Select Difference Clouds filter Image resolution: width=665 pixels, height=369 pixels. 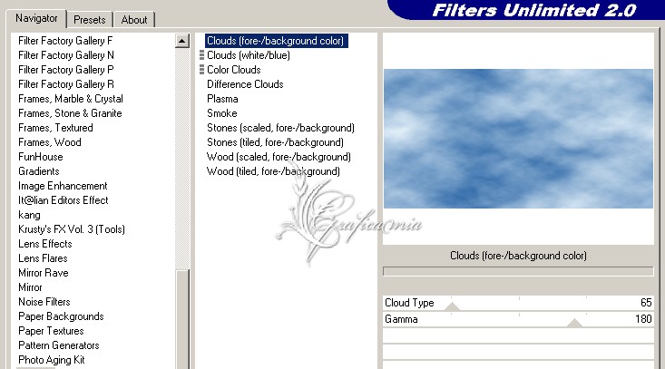(245, 84)
